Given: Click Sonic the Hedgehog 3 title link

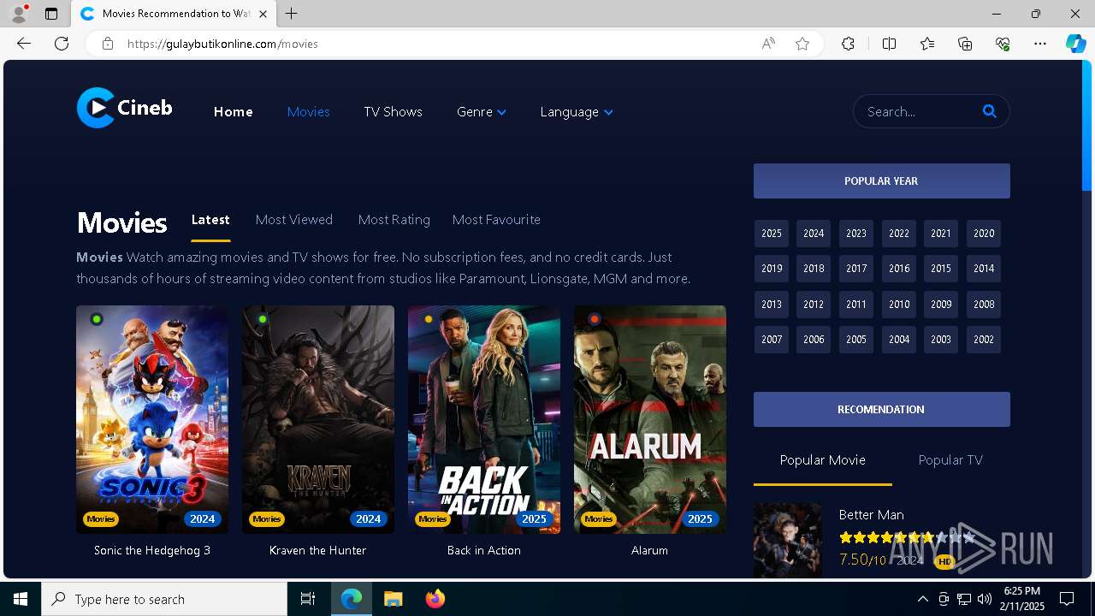Looking at the screenshot, I should point(152,550).
